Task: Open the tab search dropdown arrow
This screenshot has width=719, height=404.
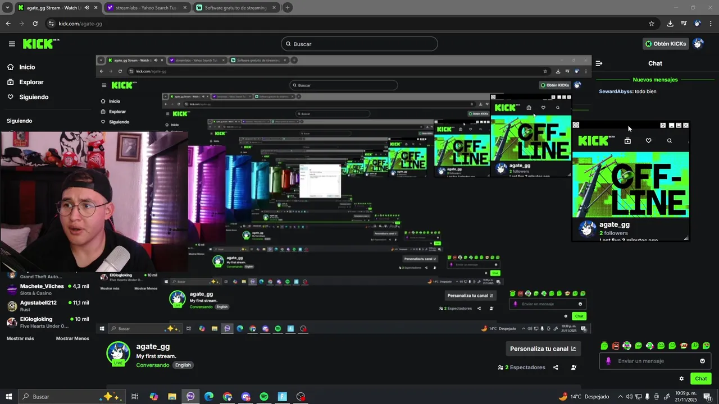Action: pos(7,8)
